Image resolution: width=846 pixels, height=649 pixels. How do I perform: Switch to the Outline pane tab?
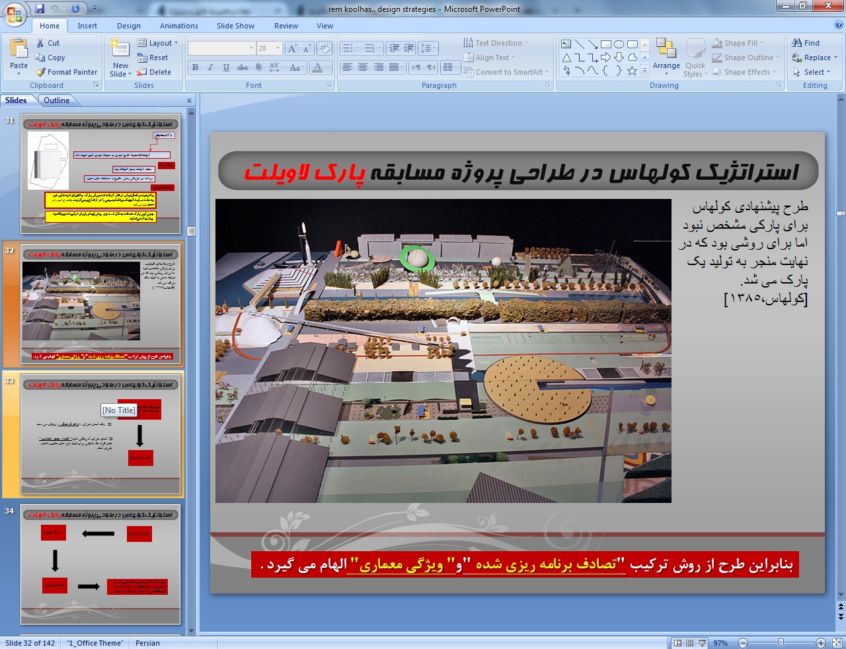tap(57, 100)
